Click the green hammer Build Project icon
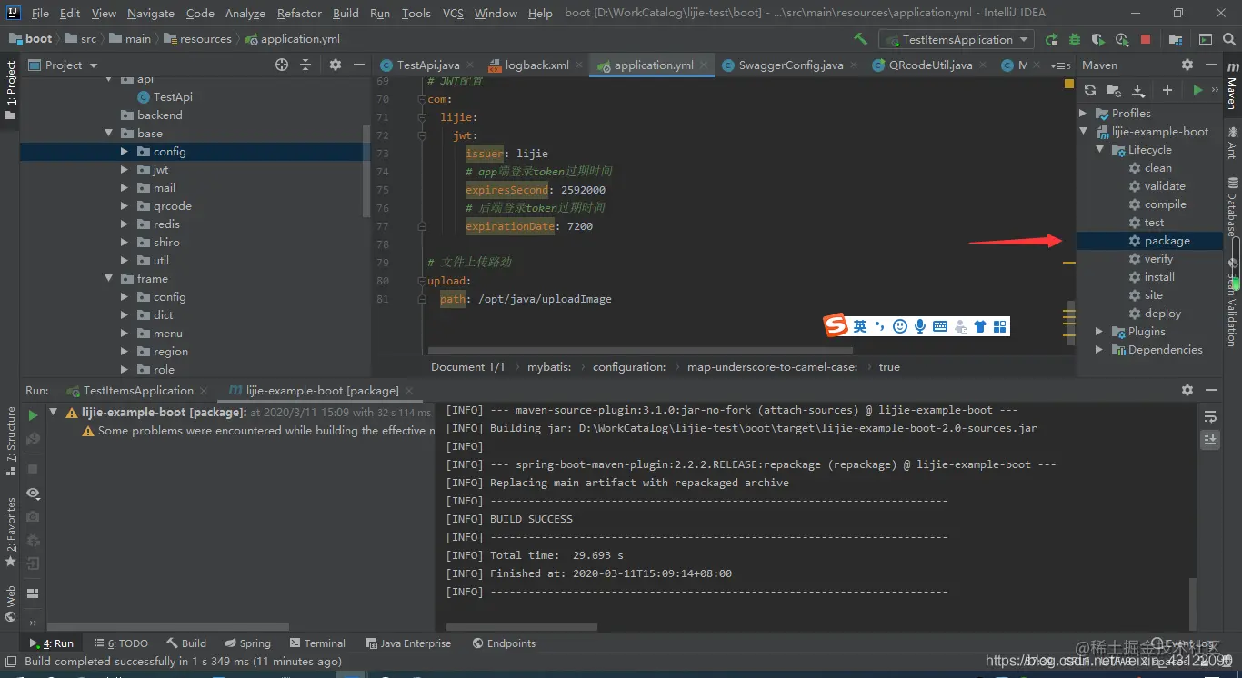The height and width of the screenshot is (678, 1242). [x=860, y=39]
